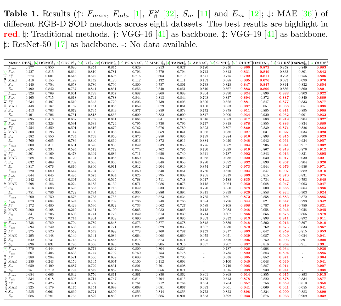Image resolution: width=341 pixels, height=306 pixels.
Task: Open reference [15] beside the CTMF header
Action: (x=121, y=63)
